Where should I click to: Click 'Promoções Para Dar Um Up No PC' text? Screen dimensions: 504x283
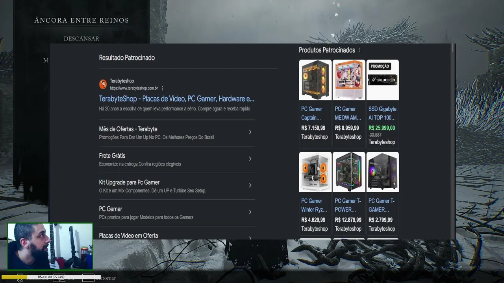pyautogui.click(x=156, y=138)
